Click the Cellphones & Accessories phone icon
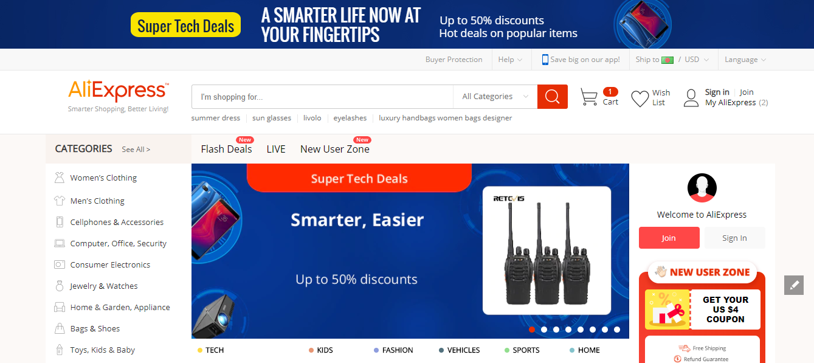Screen dimensions: 814x363 [x=59, y=222]
